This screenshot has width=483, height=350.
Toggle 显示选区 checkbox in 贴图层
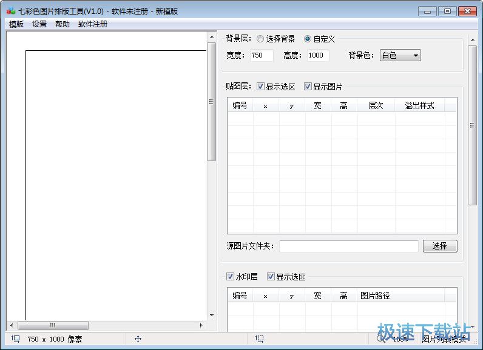(x=260, y=87)
